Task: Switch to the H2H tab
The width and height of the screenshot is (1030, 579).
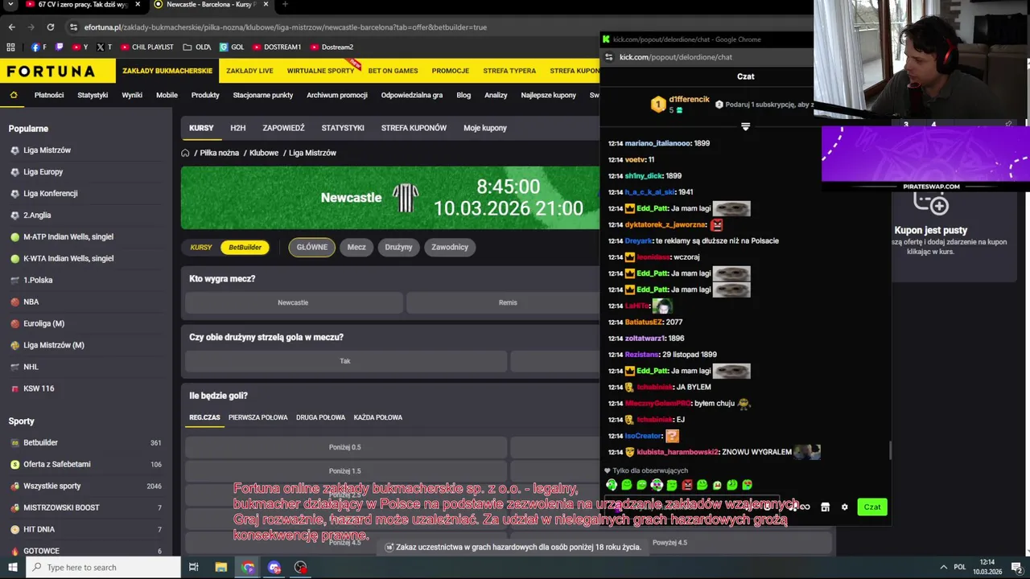Action: (x=237, y=128)
